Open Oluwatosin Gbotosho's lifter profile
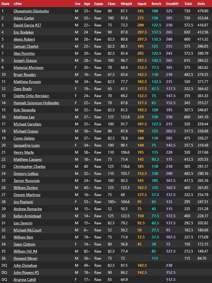The height and width of the screenshot is (283, 212). pyautogui.click(x=31, y=11)
